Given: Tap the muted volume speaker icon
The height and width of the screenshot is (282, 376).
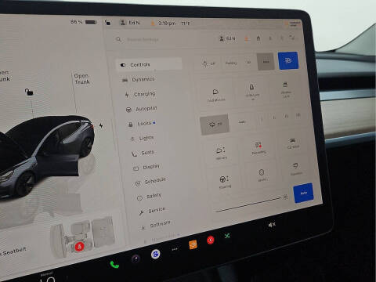Looking at the screenshot, I should (272, 225).
